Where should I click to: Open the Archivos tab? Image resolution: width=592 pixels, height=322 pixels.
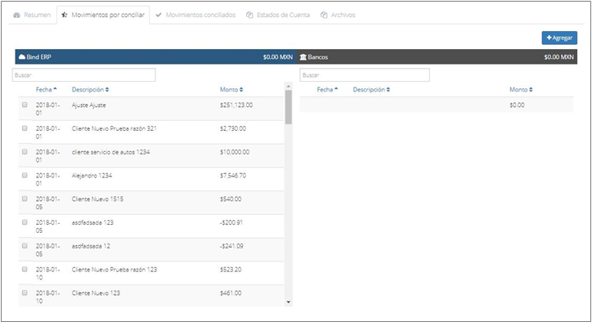(x=338, y=15)
